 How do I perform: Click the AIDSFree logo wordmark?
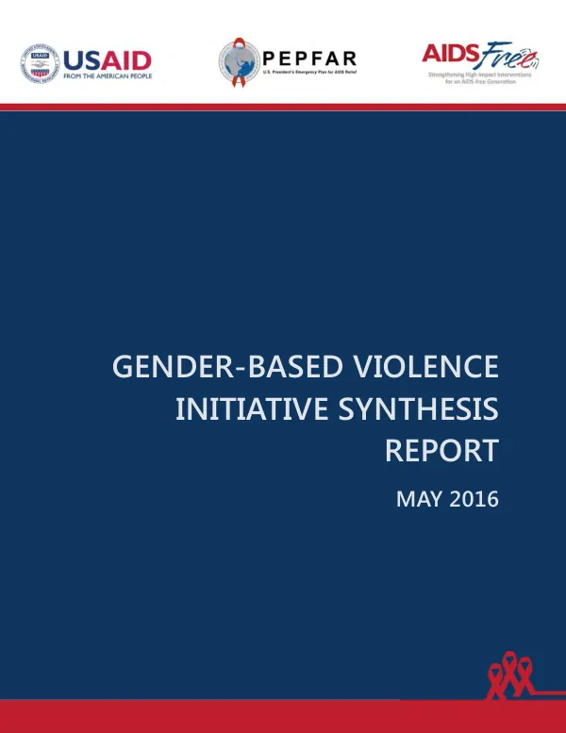(480, 56)
